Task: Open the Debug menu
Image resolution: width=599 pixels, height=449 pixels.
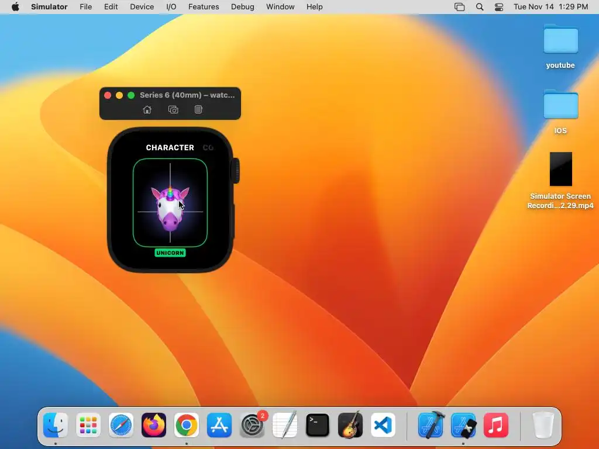Action: [243, 7]
